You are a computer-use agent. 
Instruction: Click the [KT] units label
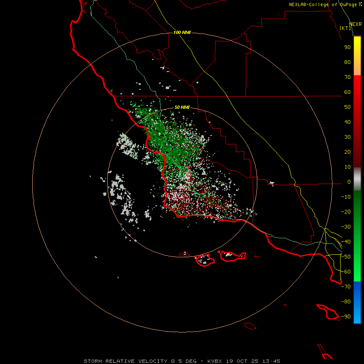tap(345, 28)
